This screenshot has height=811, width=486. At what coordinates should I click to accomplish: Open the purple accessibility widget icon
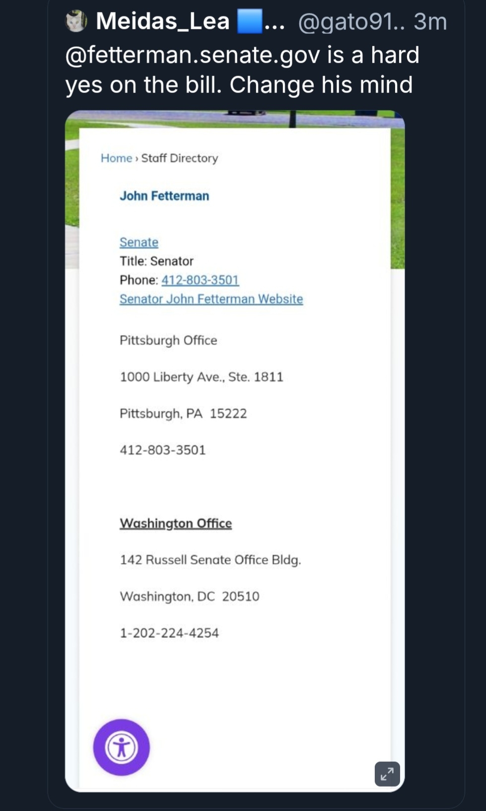pos(122,747)
